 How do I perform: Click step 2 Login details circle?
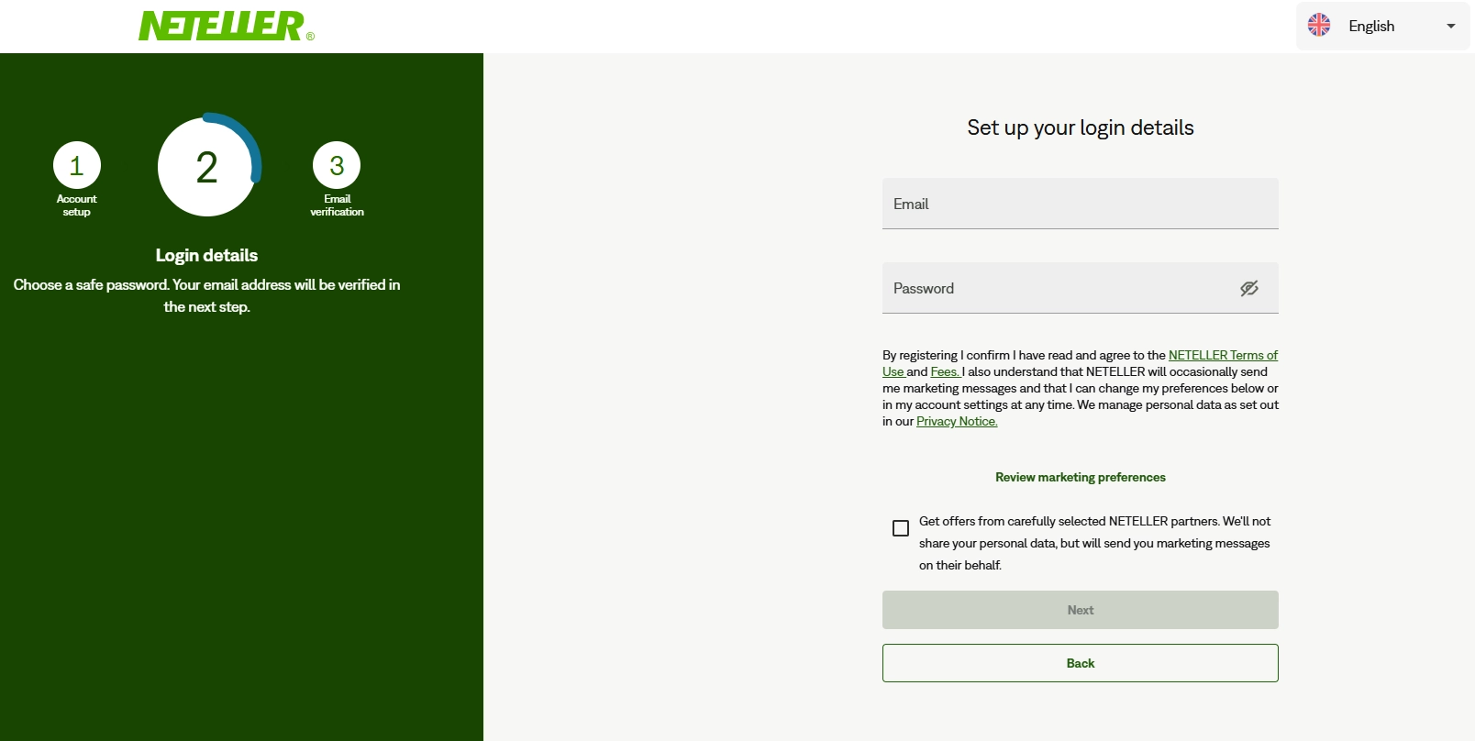click(206, 168)
